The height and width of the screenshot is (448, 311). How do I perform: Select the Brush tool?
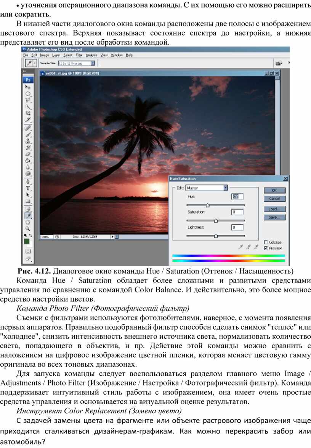(28, 134)
